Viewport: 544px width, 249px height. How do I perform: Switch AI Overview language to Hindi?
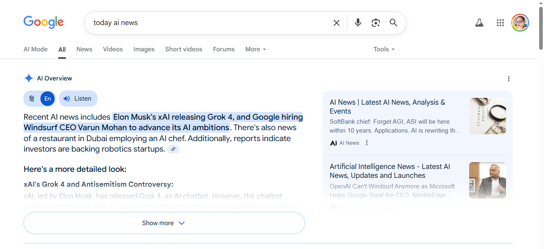32,99
